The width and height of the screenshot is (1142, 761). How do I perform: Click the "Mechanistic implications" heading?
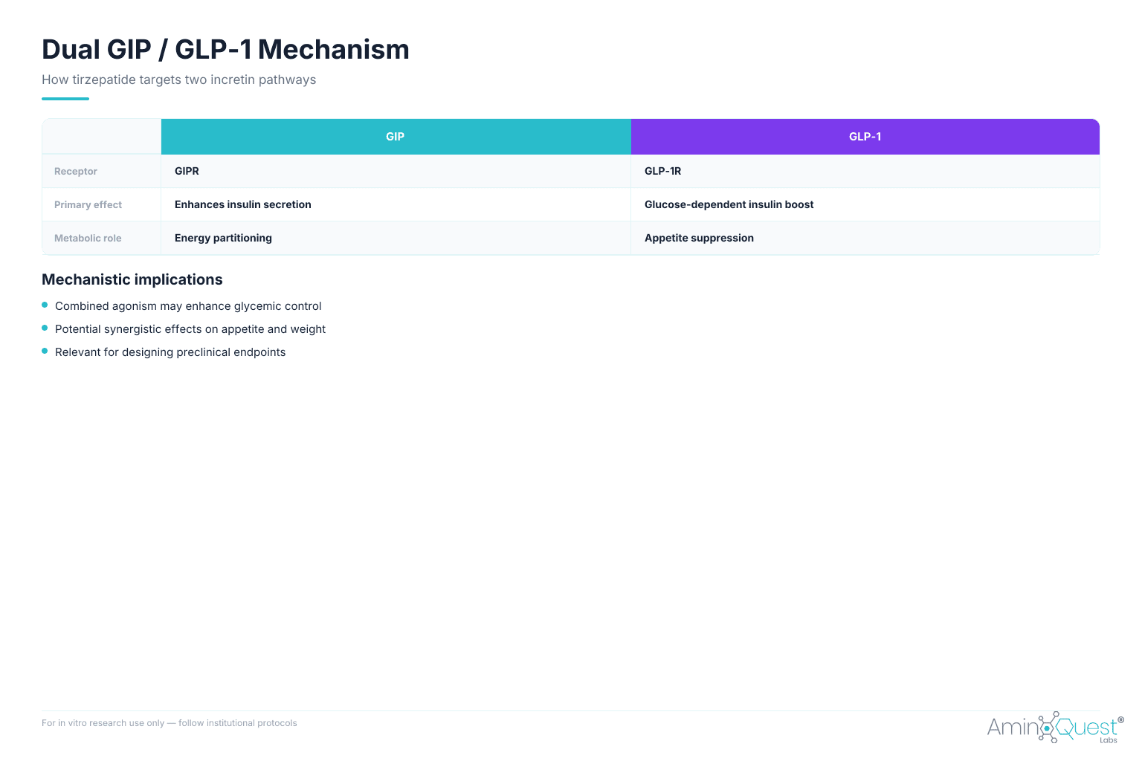click(x=132, y=279)
